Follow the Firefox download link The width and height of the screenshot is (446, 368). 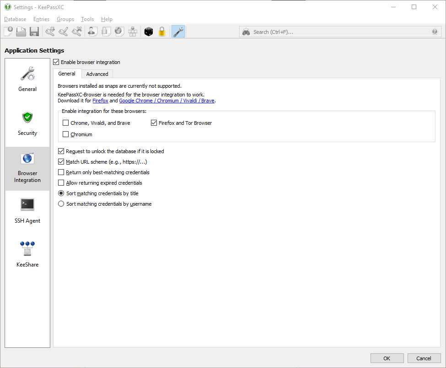pyautogui.click(x=100, y=101)
